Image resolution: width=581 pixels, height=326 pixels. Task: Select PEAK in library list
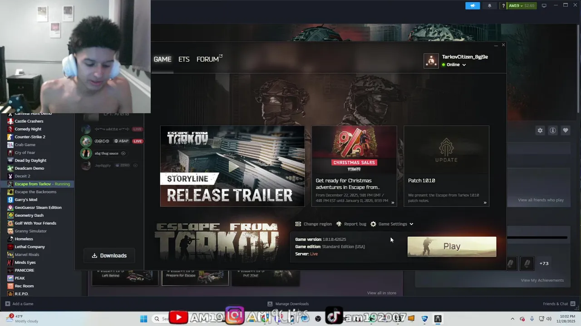pyautogui.click(x=20, y=278)
